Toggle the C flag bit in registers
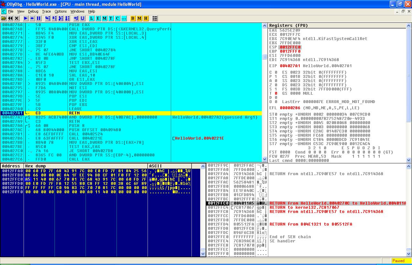 pos(276,72)
